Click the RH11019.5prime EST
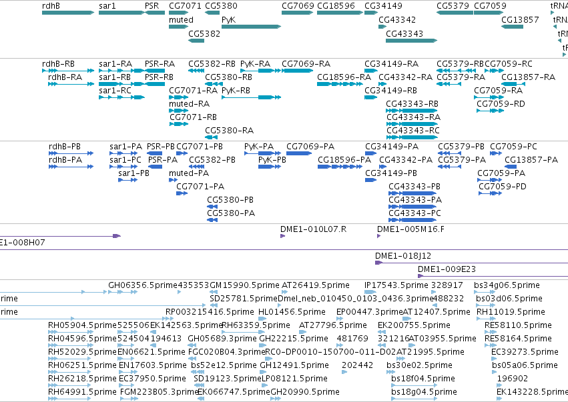568x402 pixels. point(485,319)
